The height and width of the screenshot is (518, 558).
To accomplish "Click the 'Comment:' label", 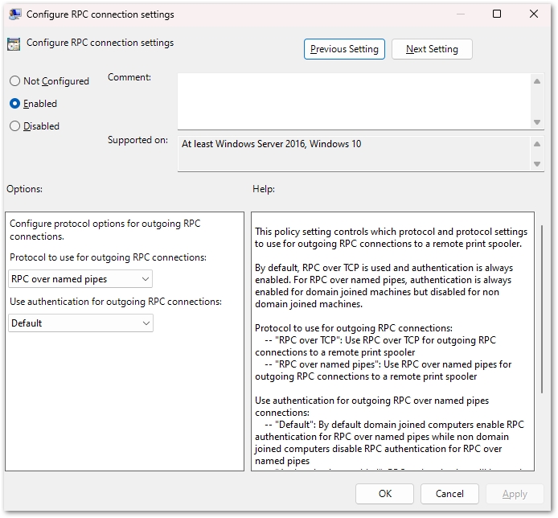I will click(129, 77).
